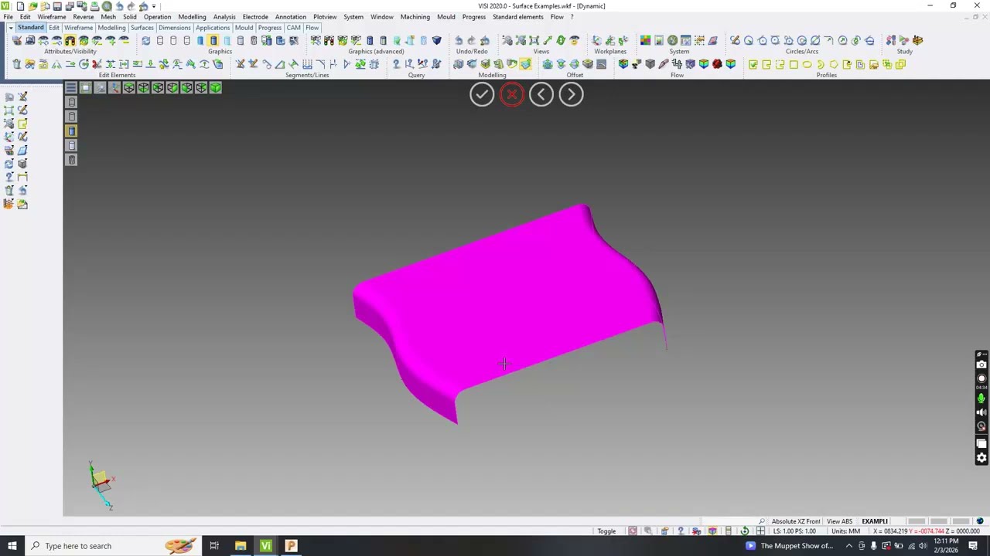Click the New file icon in title bar
Image resolution: width=990 pixels, height=556 pixels.
click(20, 6)
